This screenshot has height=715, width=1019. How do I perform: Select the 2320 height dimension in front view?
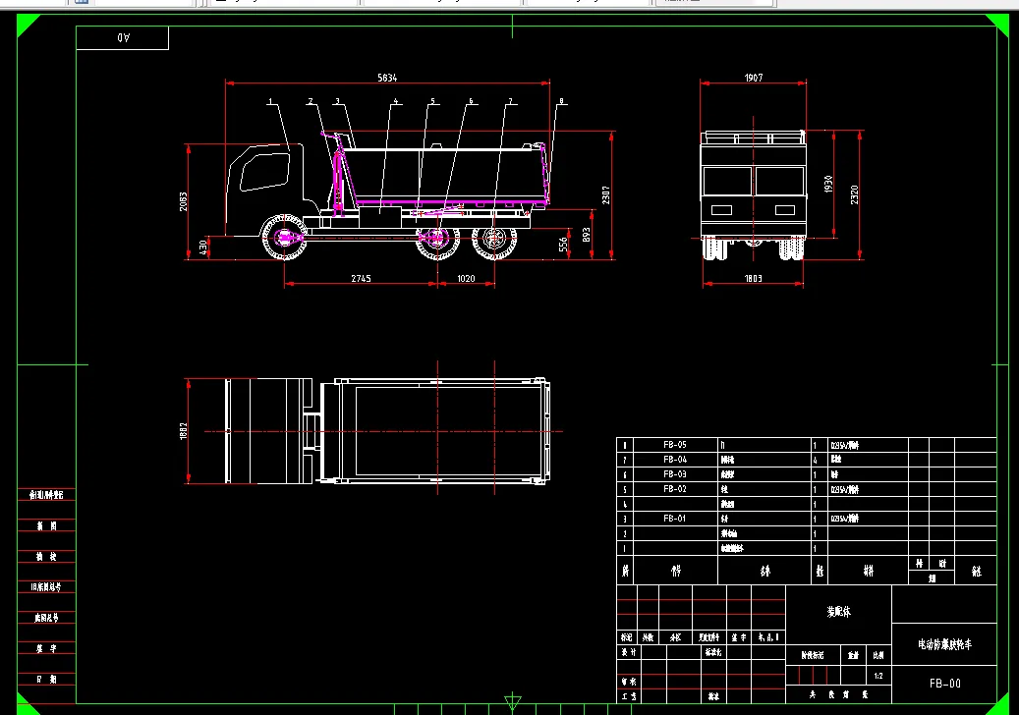point(854,194)
